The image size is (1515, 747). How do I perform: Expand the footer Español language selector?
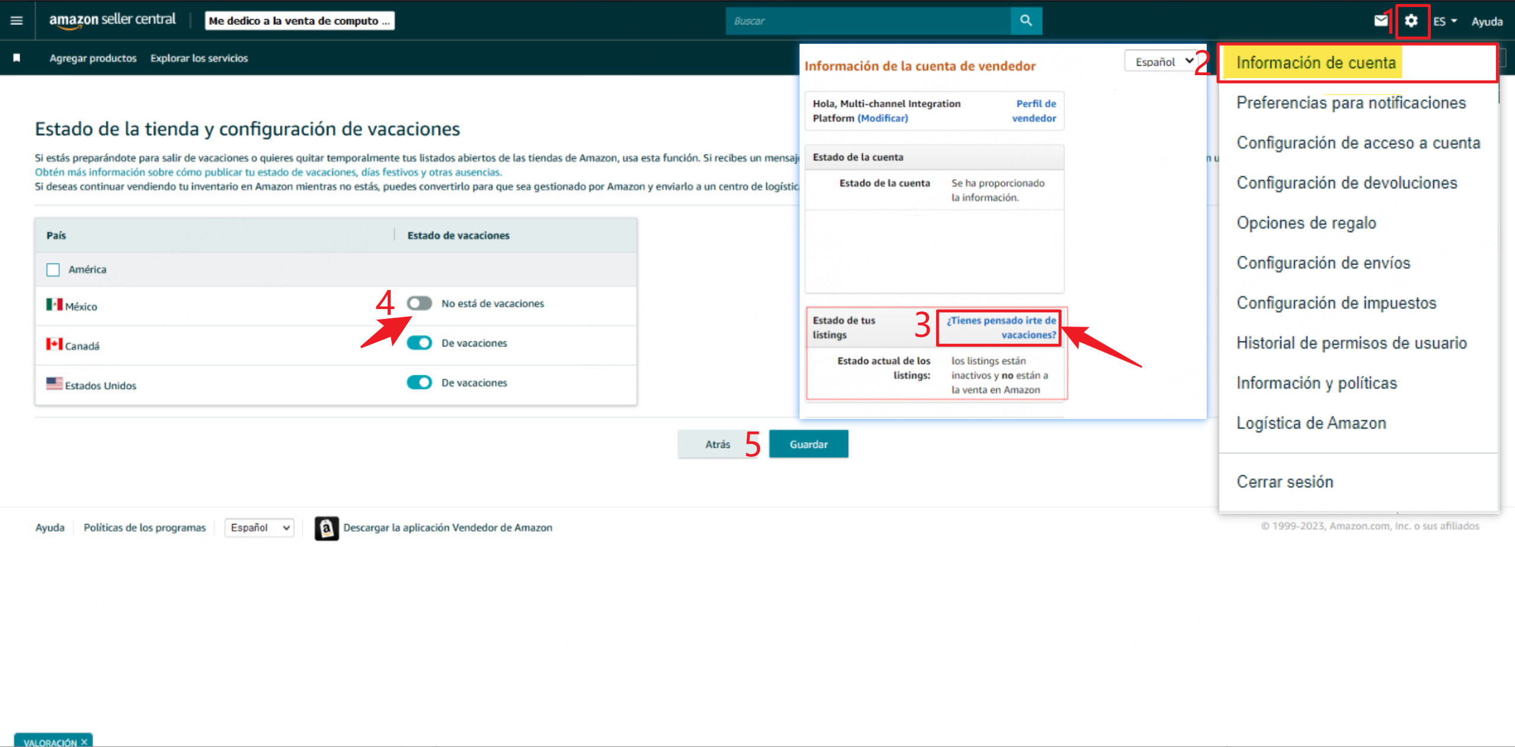pyautogui.click(x=259, y=527)
